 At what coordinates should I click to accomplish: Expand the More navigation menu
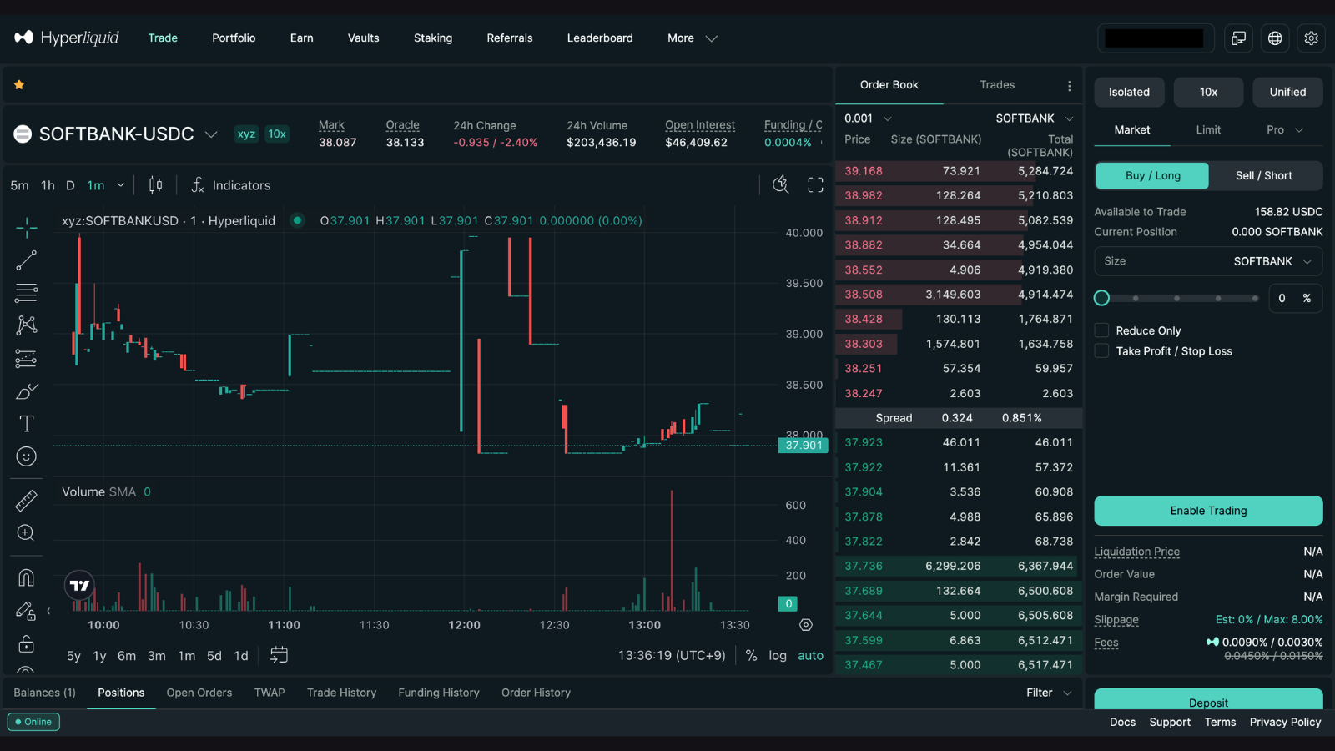(692, 38)
